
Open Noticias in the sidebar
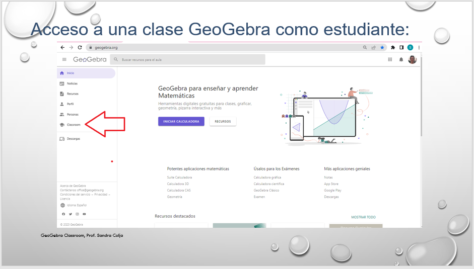click(x=87, y=83)
